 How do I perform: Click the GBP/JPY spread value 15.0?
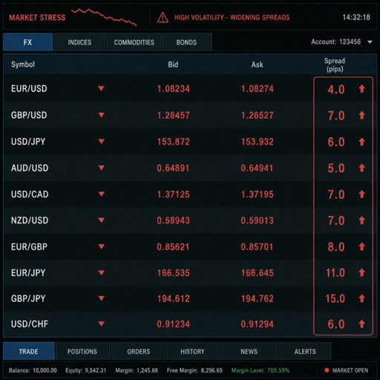[335, 298]
